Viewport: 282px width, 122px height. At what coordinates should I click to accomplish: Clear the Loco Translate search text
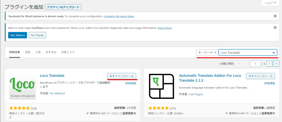pos(274,52)
